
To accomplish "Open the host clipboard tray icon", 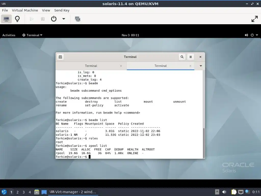I will tap(234, 192).
